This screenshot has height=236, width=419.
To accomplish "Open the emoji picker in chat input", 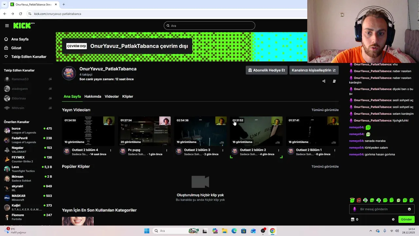I will 409,209.
